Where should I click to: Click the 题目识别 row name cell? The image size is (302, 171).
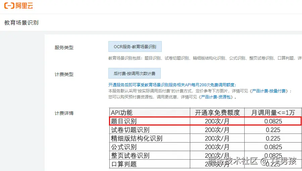point(150,121)
